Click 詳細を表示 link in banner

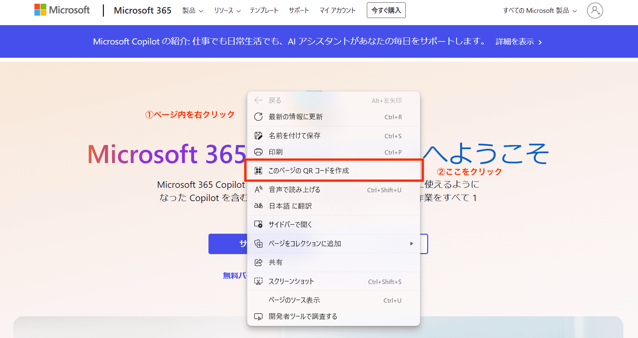coord(518,41)
